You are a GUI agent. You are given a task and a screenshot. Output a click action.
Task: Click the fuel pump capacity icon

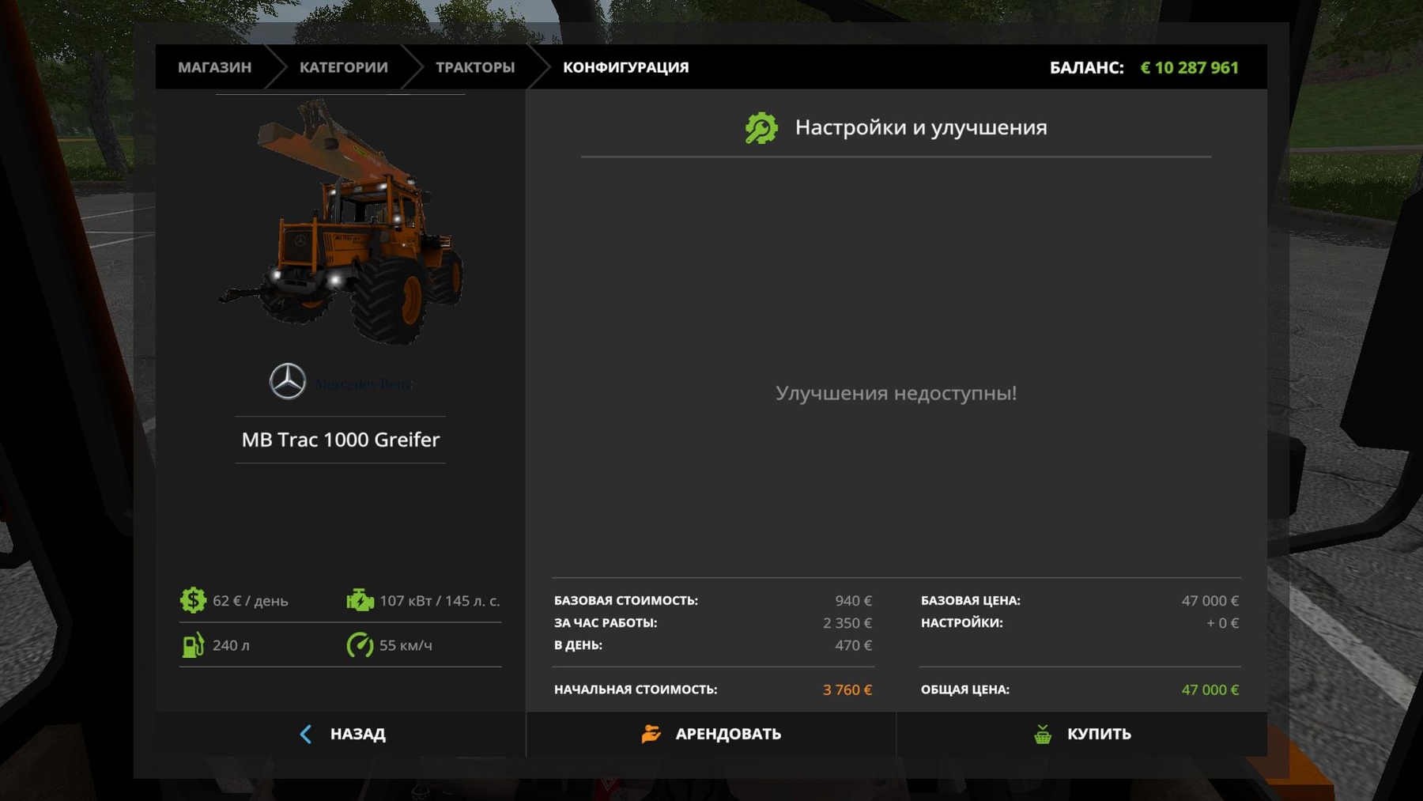(x=193, y=645)
